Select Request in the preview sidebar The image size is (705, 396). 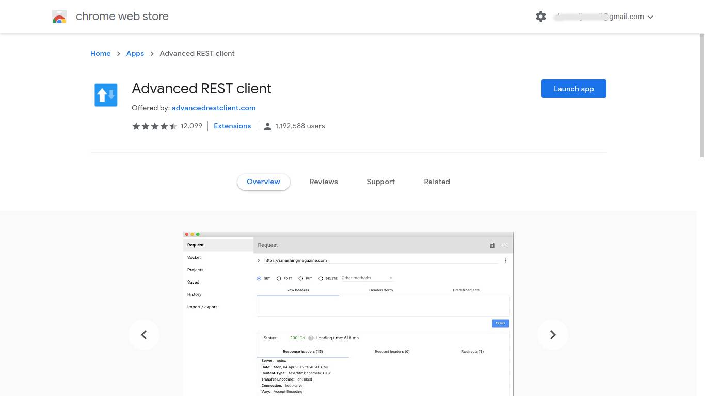[x=218, y=245]
